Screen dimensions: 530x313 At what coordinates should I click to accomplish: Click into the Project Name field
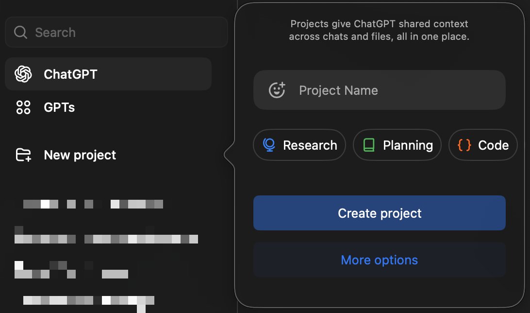click(x=379, y=90)
